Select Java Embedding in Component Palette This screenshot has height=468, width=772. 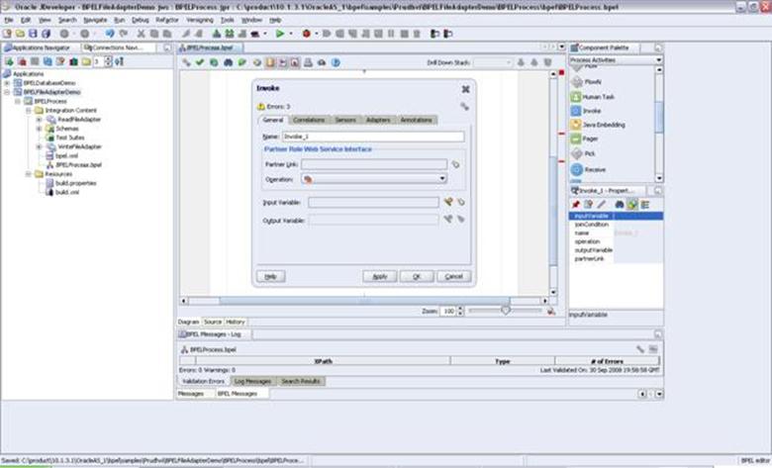598,125
